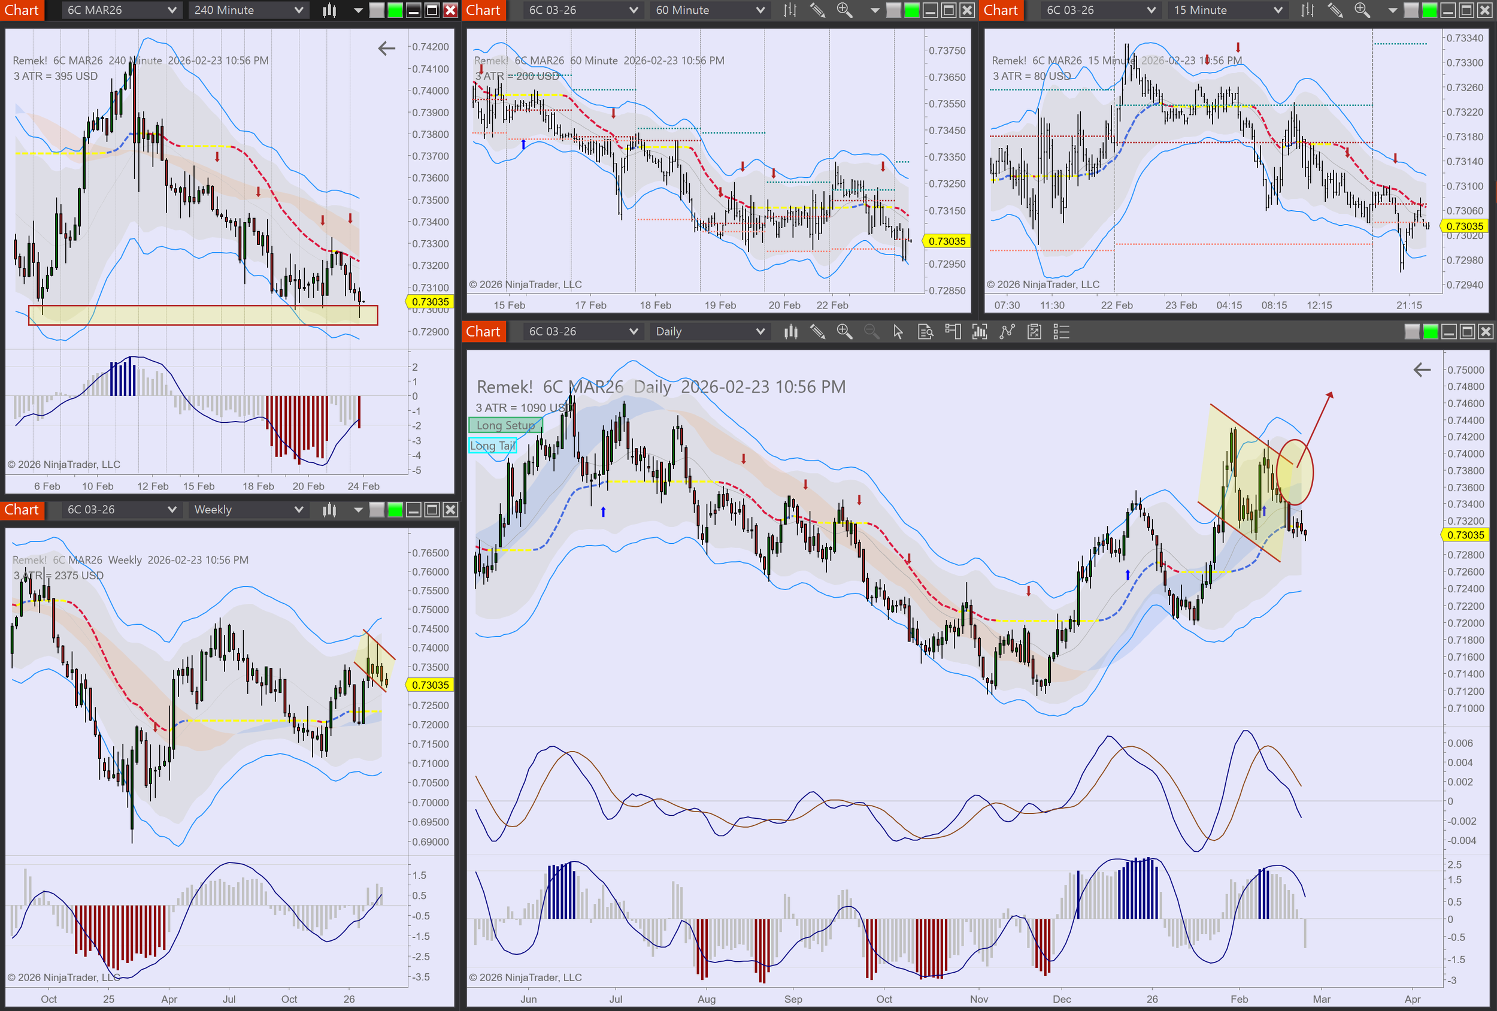Click zoom in magnifier on Daily chart

[x=844, y=332]
